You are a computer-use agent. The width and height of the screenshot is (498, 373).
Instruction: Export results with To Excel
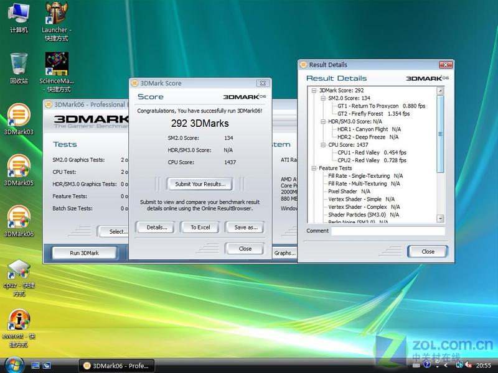pos(200,227)
